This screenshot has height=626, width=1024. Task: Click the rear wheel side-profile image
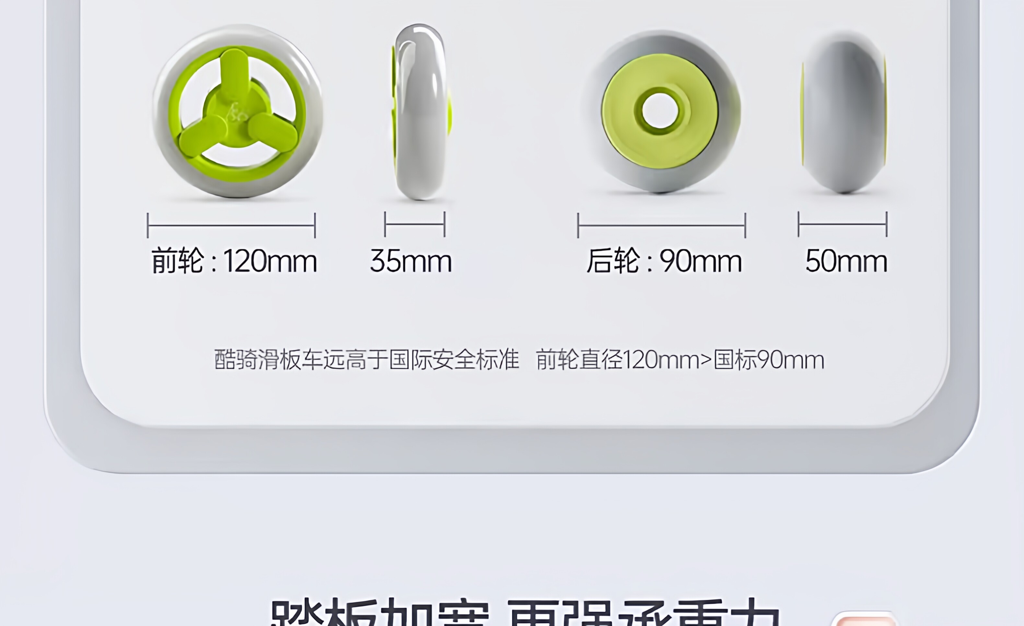(844, 112)
